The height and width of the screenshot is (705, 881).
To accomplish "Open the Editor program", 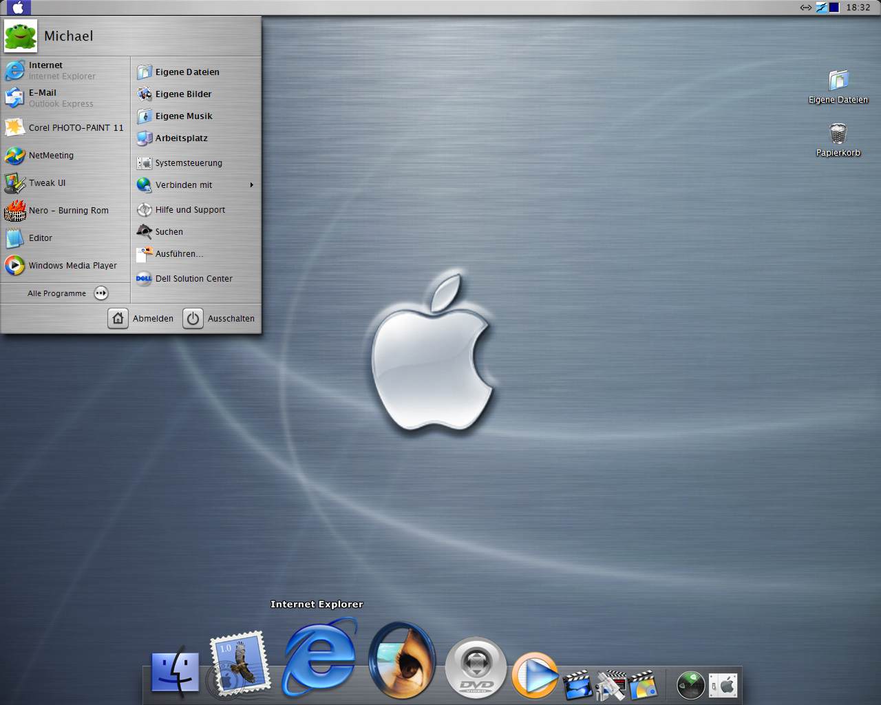I will coord(66,238).
